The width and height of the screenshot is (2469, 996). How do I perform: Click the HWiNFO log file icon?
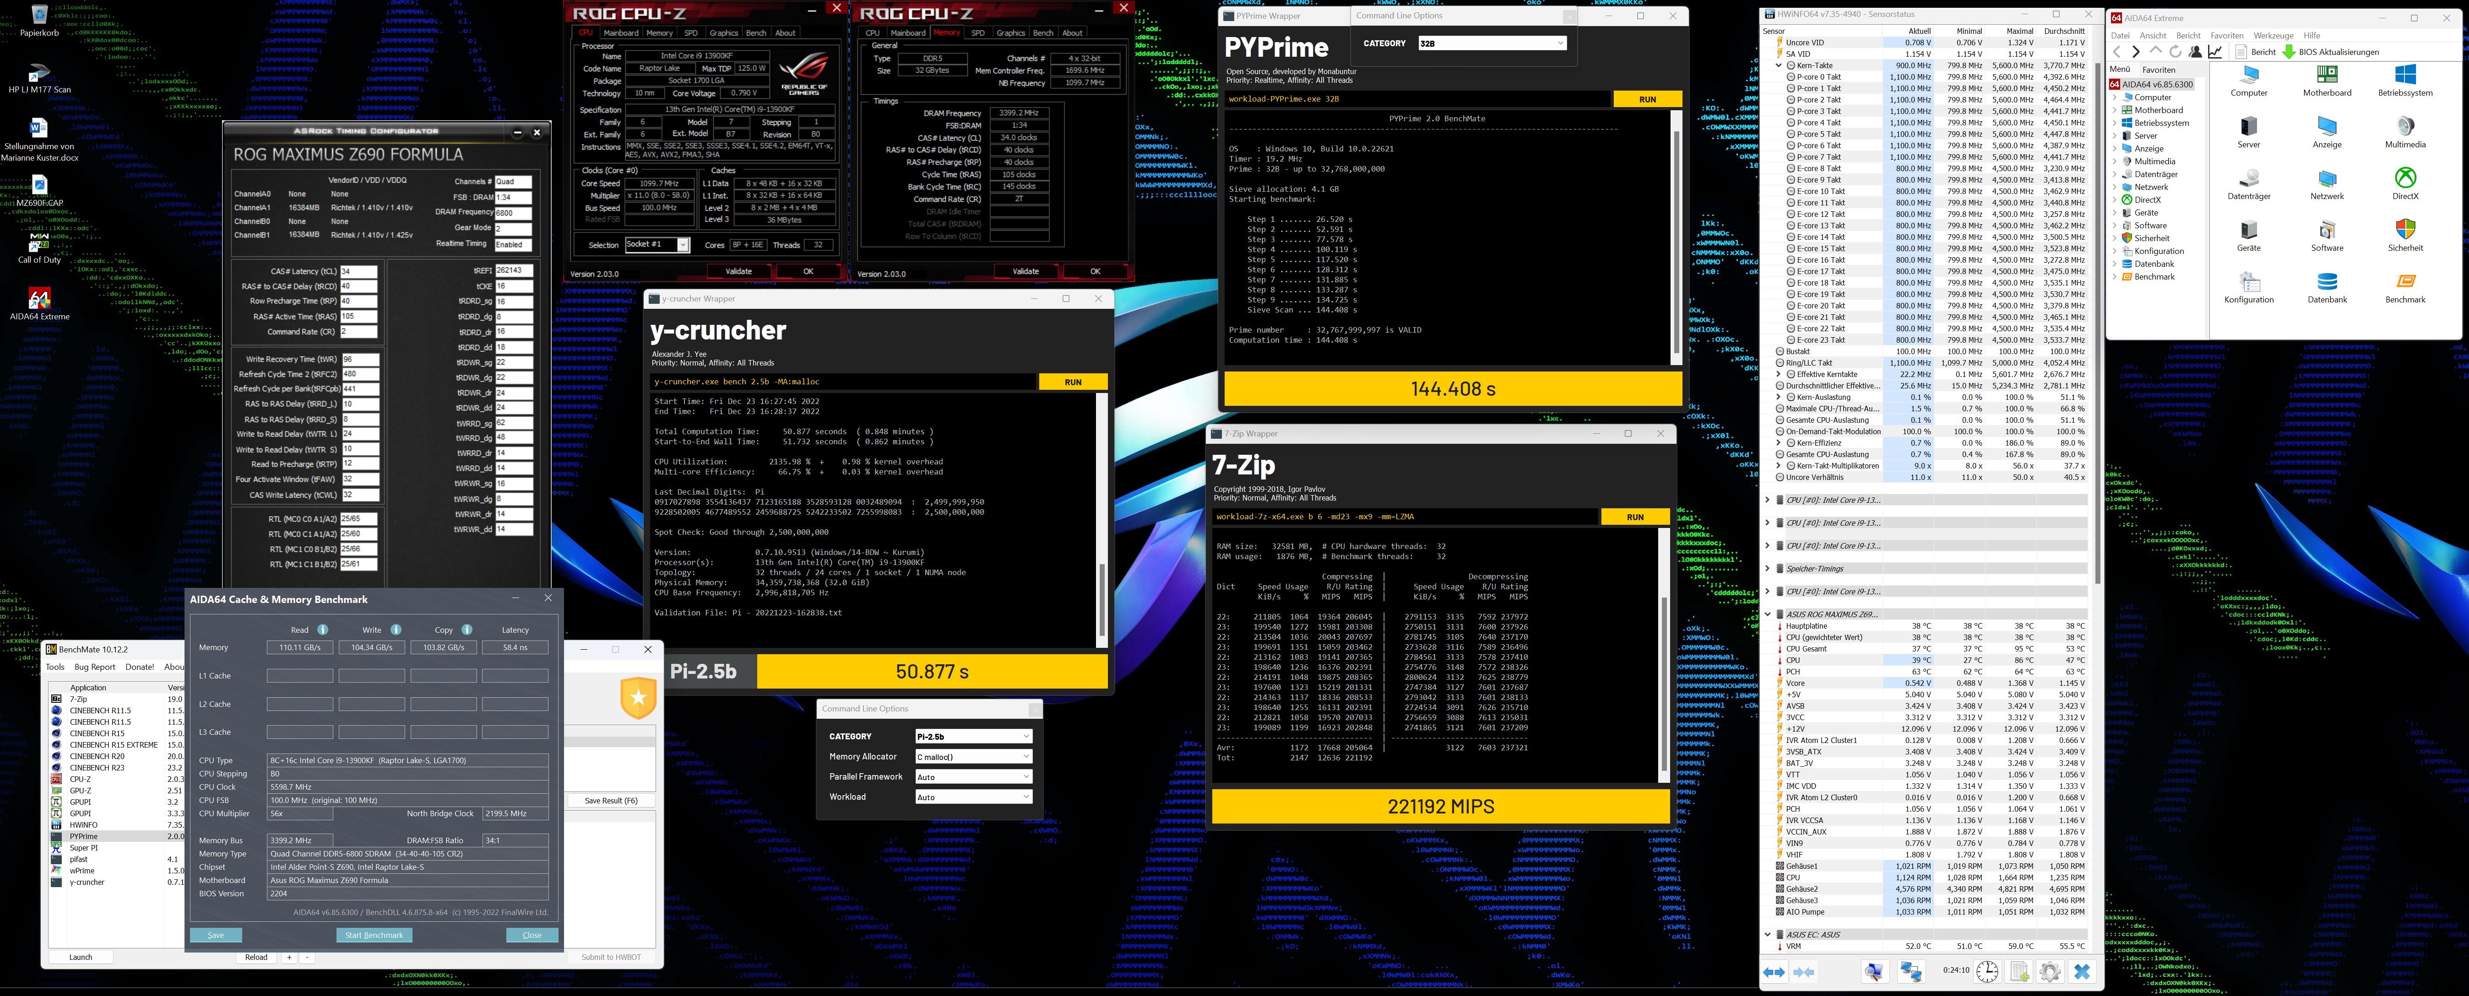tap(2019, 972)
